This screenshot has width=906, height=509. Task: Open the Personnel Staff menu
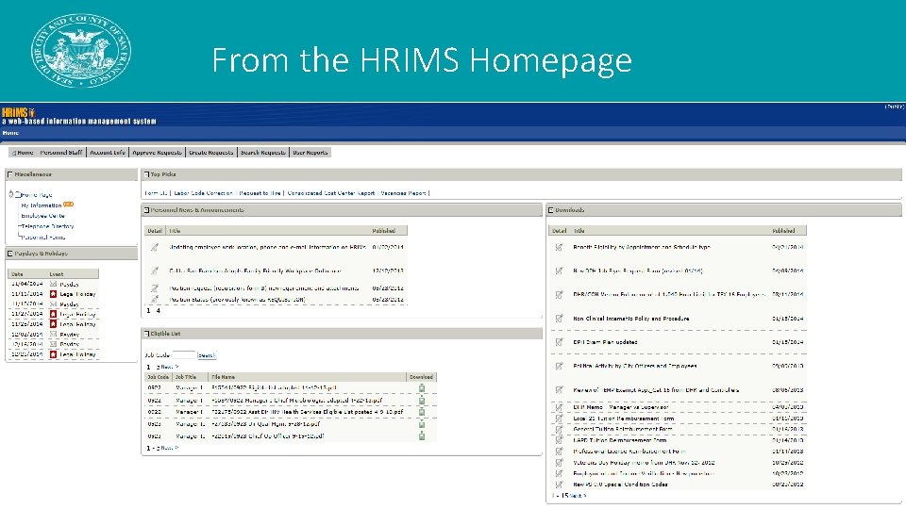point(61,153)
